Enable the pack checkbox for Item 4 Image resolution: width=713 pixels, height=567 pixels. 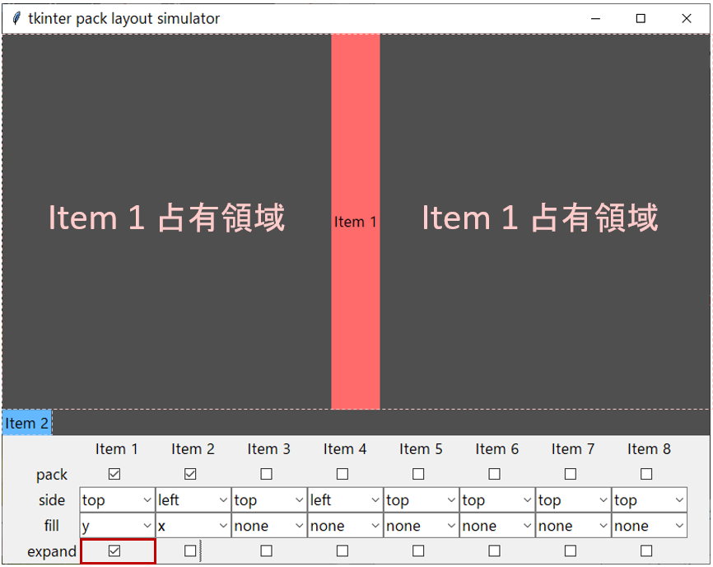pyautogui.click(x=343, y=474)
